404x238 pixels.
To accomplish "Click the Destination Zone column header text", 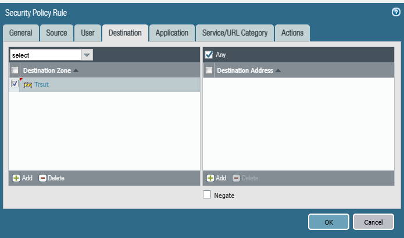I will (x=47, y=70).
